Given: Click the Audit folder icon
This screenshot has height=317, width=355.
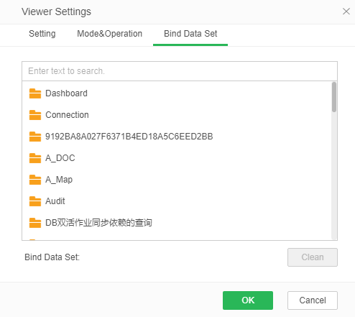Looking at the screenshot, I should click(35, 201).
